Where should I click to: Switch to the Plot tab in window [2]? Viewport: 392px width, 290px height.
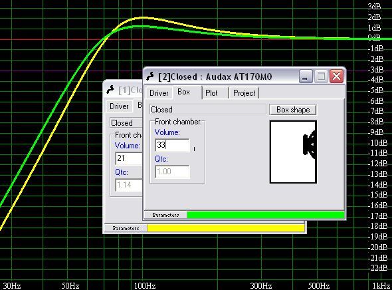point(215,93)
